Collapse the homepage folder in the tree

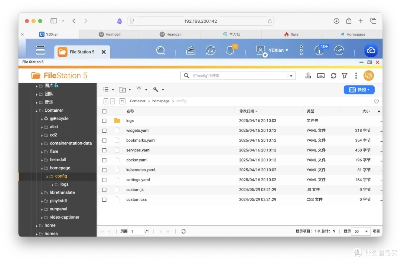tap(42, 168)
